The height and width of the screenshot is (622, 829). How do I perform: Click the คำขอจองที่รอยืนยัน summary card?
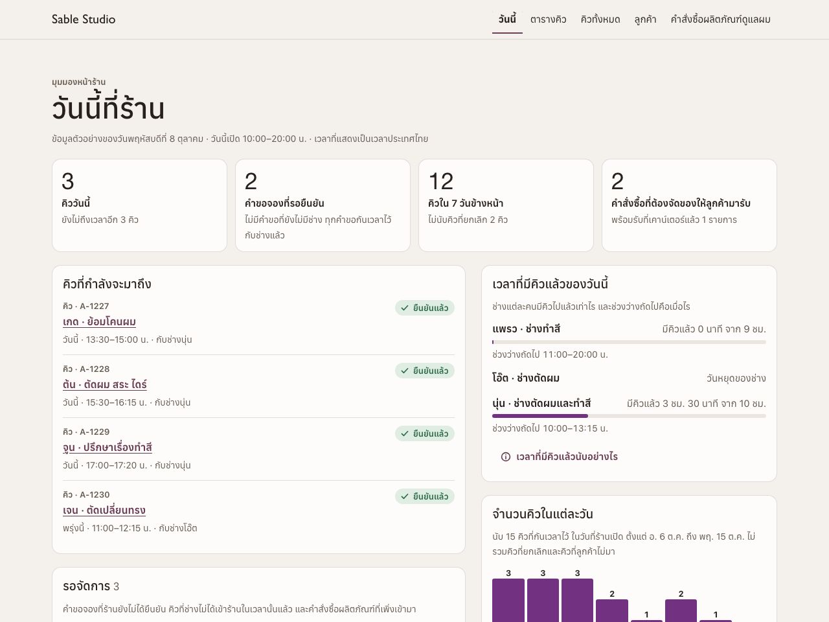point(323,205)
